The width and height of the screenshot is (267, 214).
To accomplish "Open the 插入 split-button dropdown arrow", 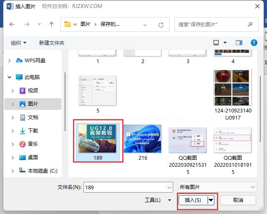I will (211, 200).
